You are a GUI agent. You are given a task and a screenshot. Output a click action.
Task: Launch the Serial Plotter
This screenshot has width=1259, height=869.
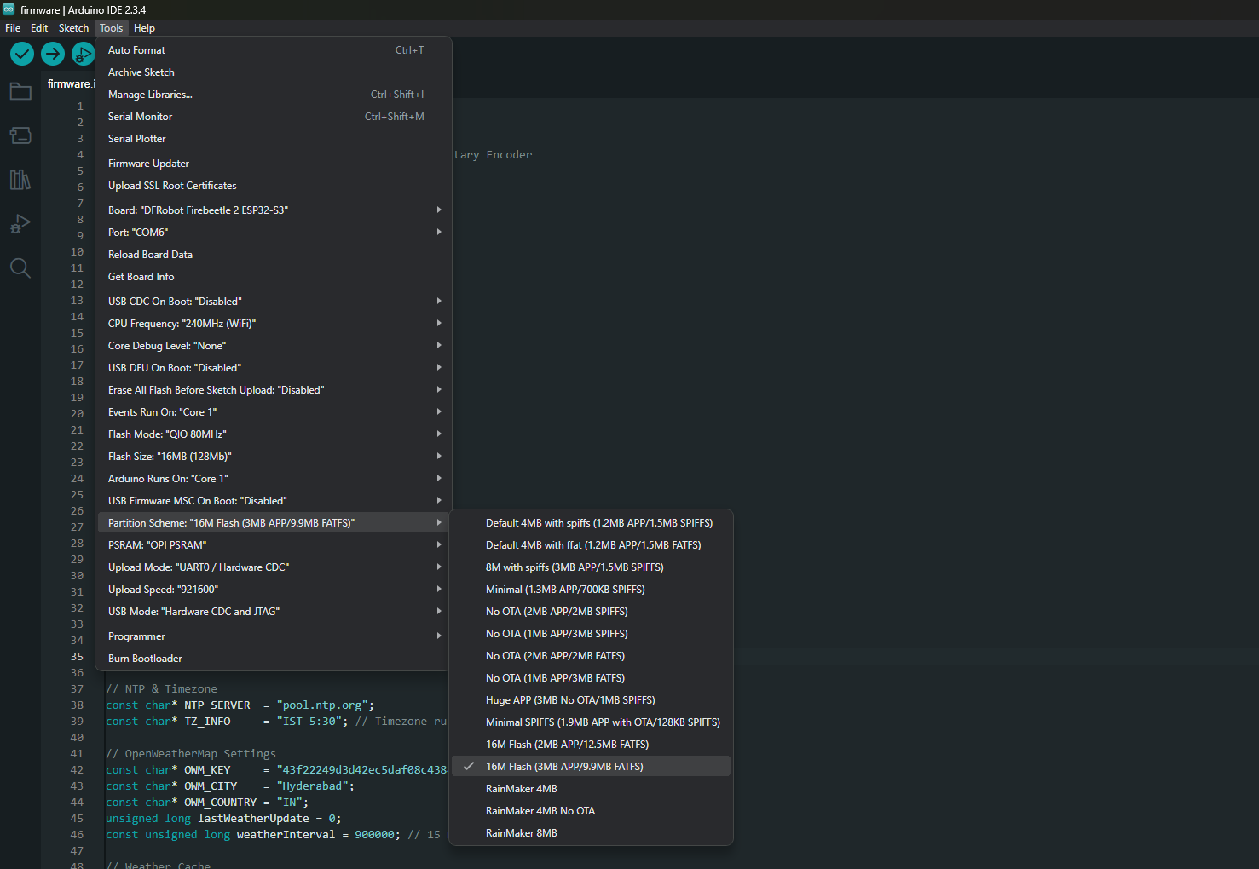[274, 139]
